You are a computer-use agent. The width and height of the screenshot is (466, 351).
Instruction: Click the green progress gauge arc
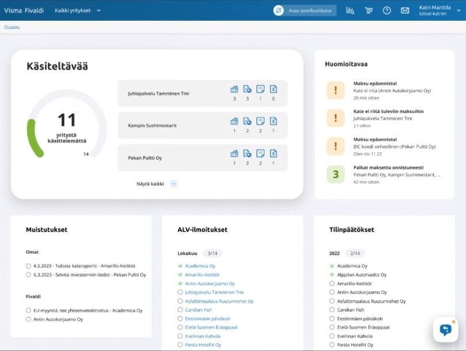pyautogui.click(x=33, y=138)
